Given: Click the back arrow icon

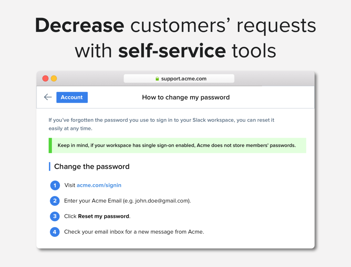Looking at the screenshot, I should coord(48,97).
